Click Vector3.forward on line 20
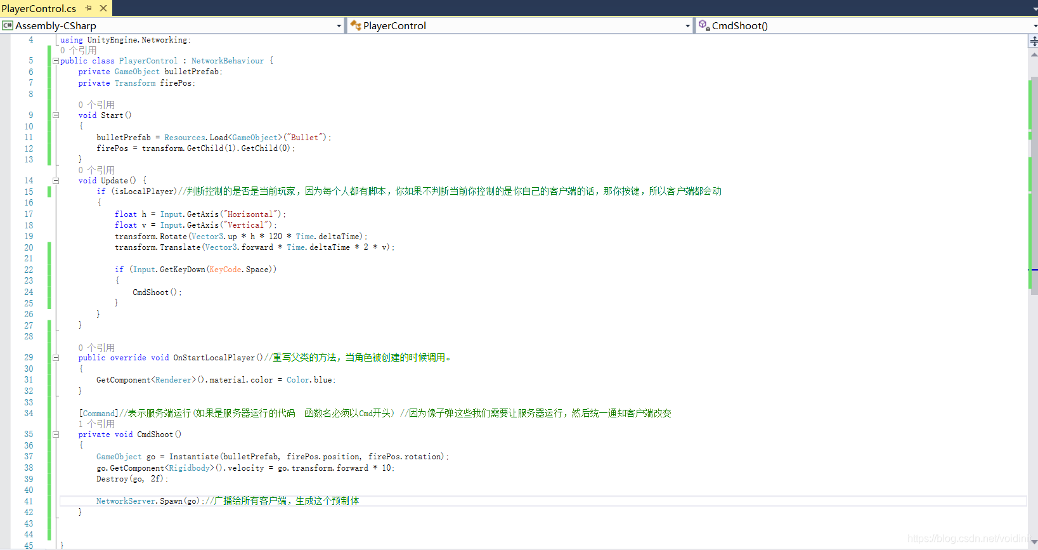This screenshot has height=550, width=1038. tap(239, 247)
